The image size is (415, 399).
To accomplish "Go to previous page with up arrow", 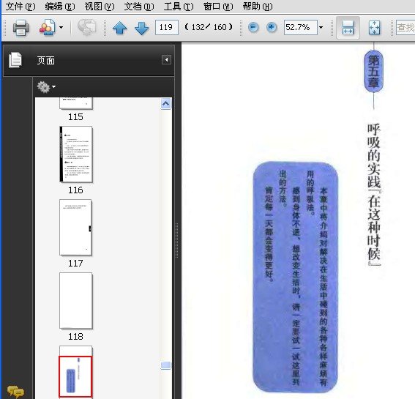I will 119,28.
